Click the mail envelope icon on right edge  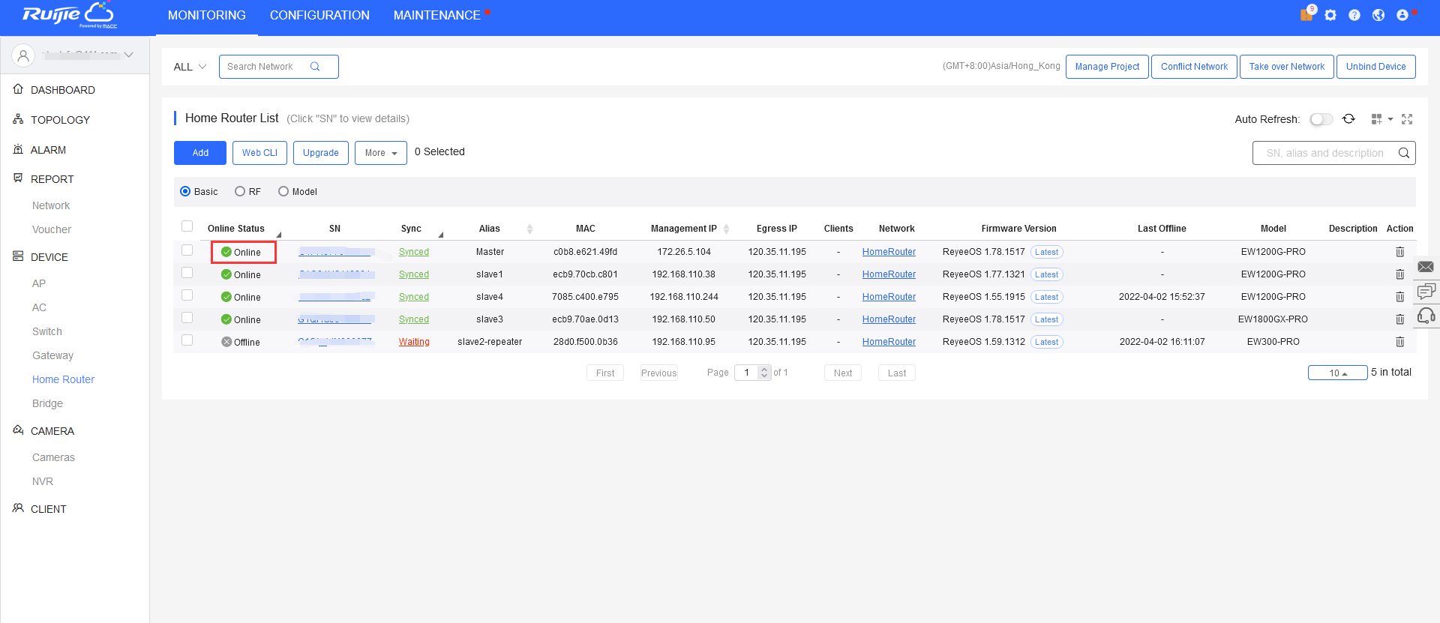coord(1426,267)
